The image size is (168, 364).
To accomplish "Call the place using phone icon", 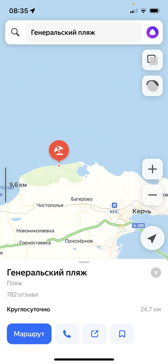I will (x=67, y=334).
